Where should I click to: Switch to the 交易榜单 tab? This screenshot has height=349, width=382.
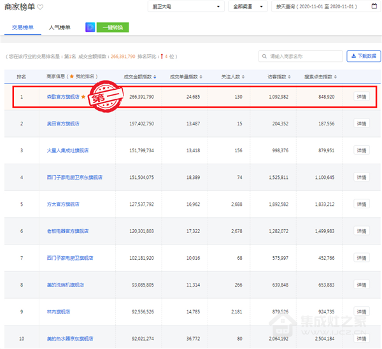[23, 27]
